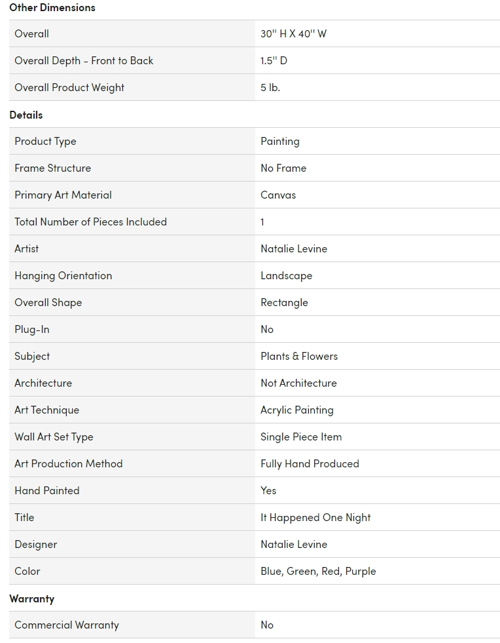Viewport: 500px width, 643px height.
Task: Click the Overall Depth - Front to Back label
Action: tap(84, 61)
